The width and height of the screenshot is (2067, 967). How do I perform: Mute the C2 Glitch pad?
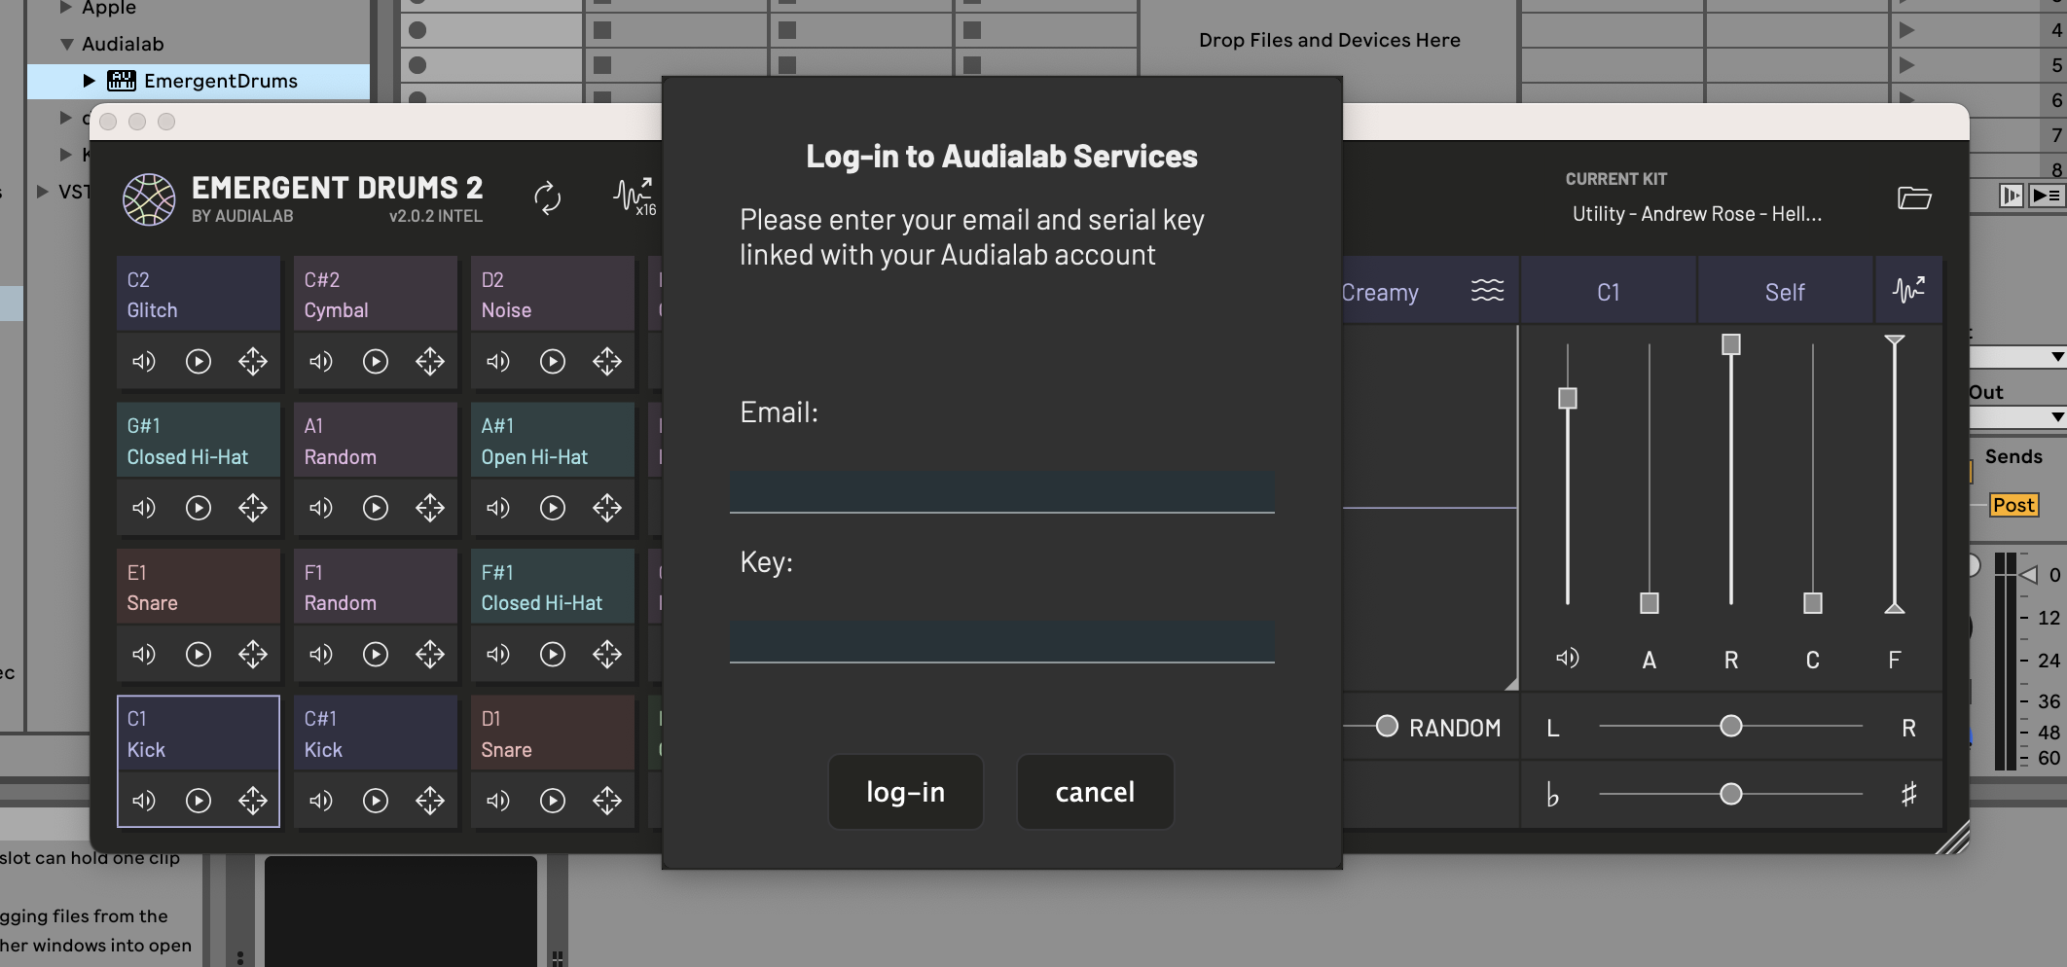(144, 362)
